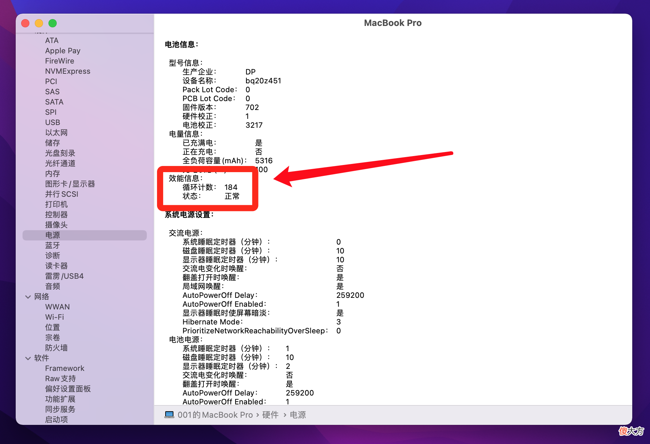Select FireWire in the sidebar
Viewport: 650px width, 444px height.
tap(60, 61)
